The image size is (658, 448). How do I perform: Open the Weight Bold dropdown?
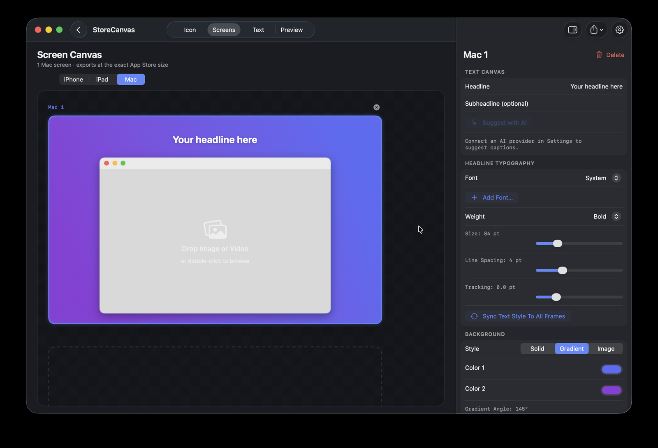point(607,216)
